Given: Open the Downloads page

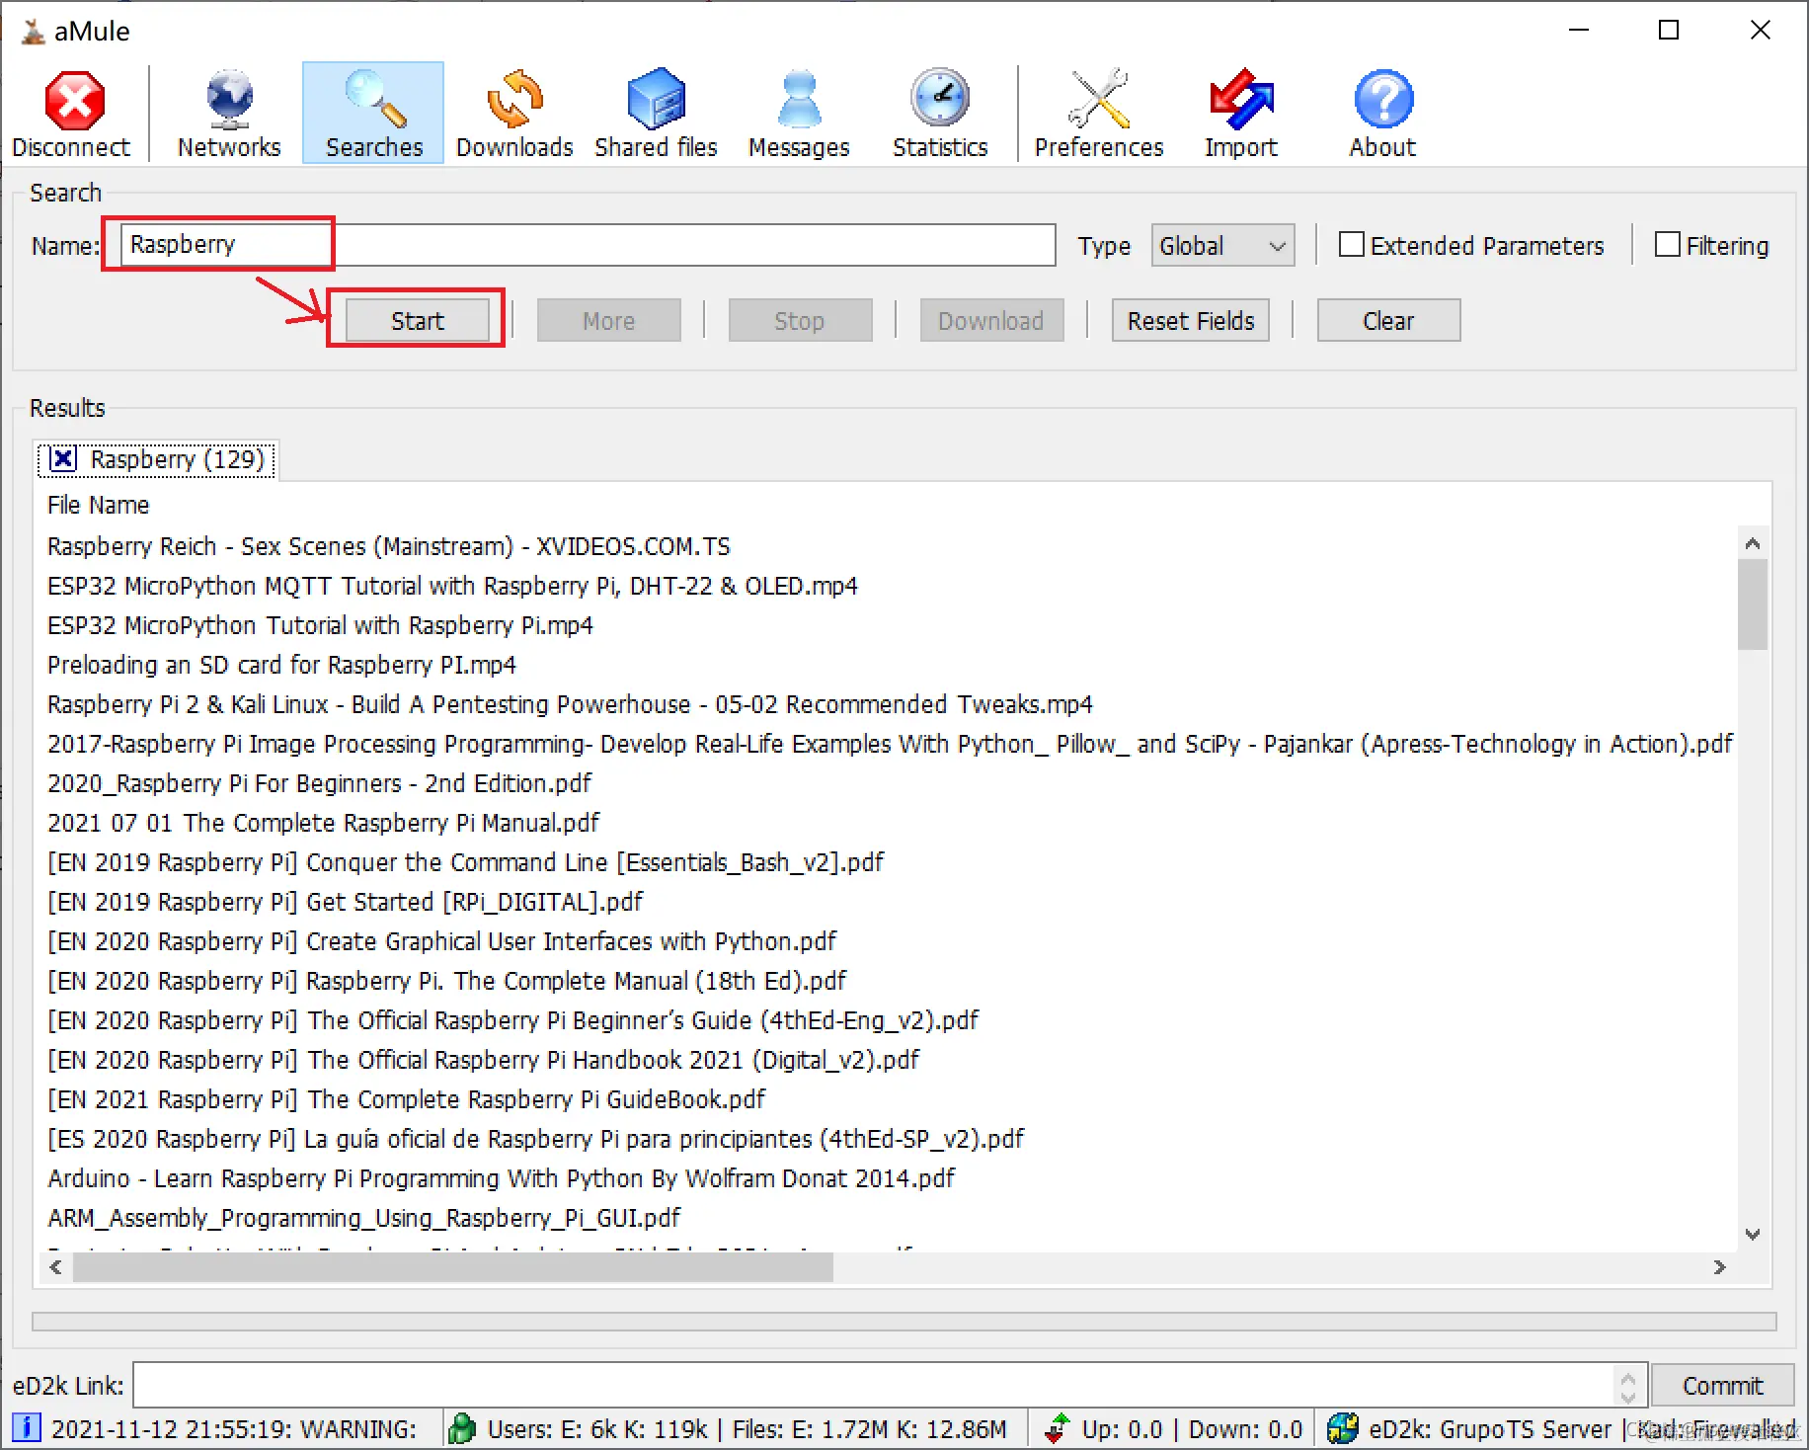Looking at the screenshot, I should pos(514,113).
